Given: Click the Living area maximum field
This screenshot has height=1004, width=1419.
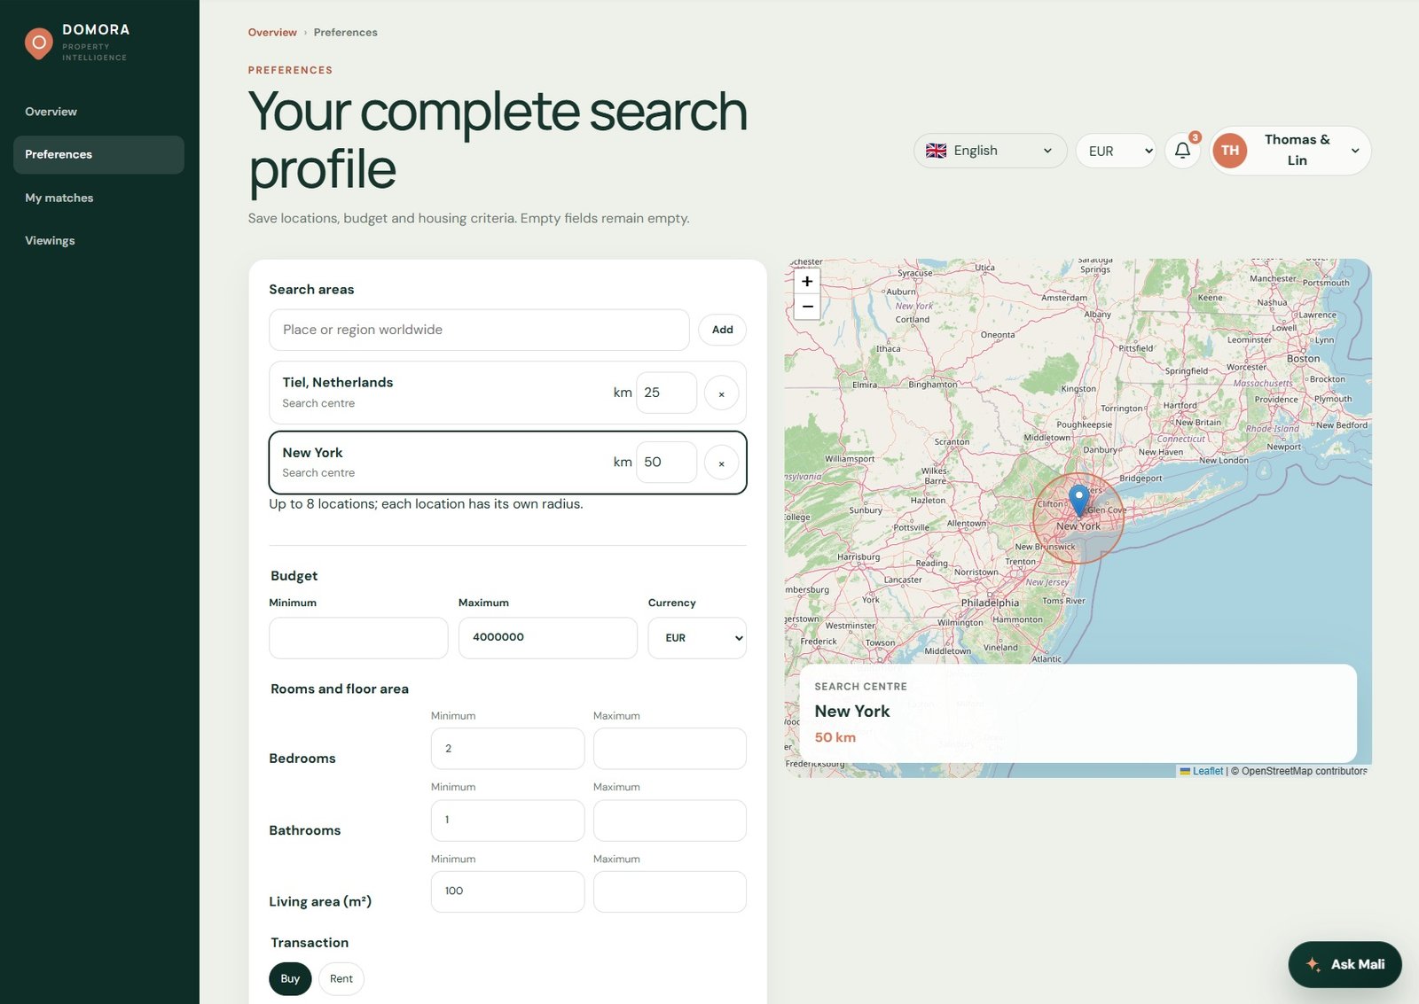Looking at the screenshot, I should click(x=670, y=891).
